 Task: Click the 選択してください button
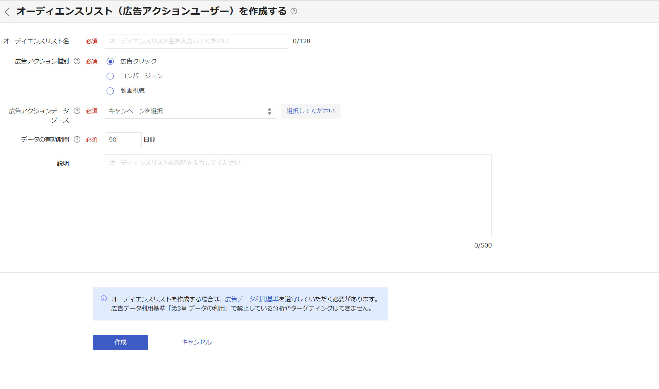[311, 111]
